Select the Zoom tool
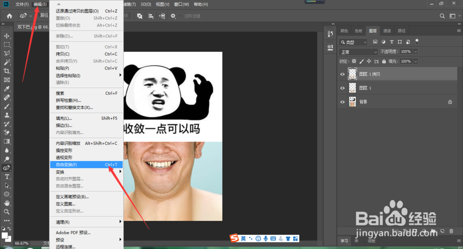 [7, 212]
